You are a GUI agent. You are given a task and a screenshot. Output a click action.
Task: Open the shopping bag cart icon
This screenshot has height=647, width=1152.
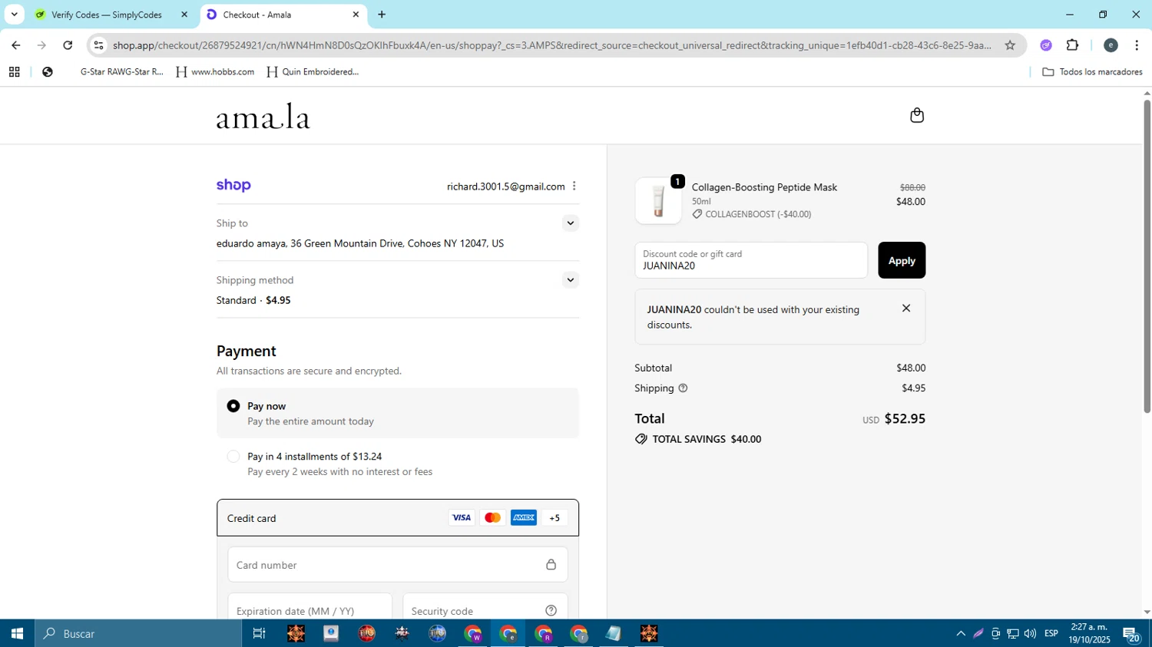click(916, 115)
